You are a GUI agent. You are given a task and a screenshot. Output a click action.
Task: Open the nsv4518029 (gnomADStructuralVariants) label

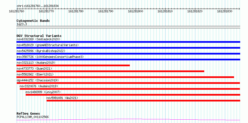pyautogui.click(x=48, y=45)
